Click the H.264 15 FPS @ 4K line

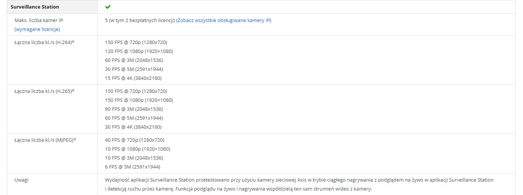click(134, 78)
